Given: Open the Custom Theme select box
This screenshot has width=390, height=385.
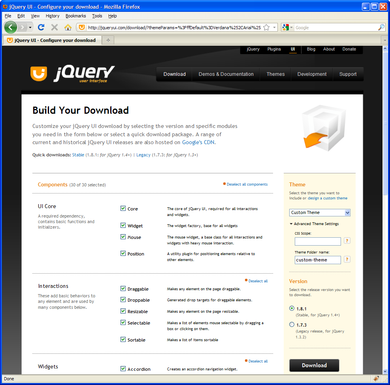Looking at the screenshot, I should (320, 212).
